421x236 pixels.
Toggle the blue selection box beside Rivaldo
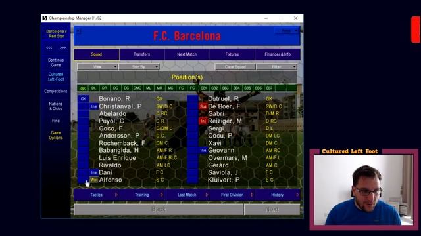(x=84, y=165)
